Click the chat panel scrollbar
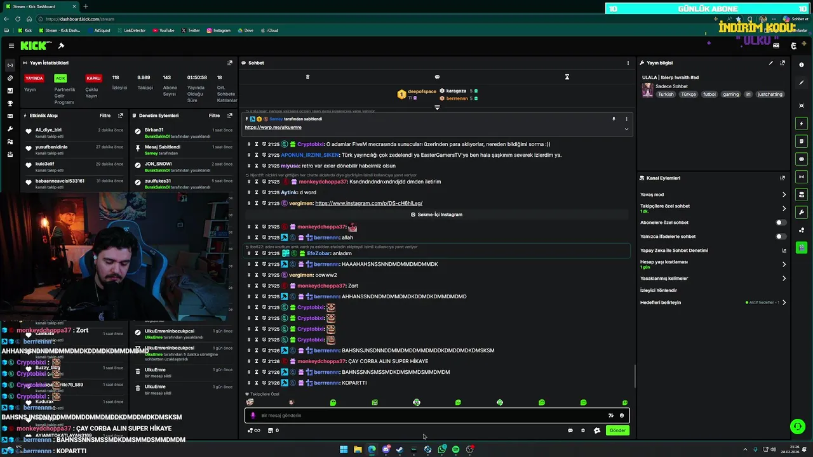The image size is (813, 457). point(635,376)
